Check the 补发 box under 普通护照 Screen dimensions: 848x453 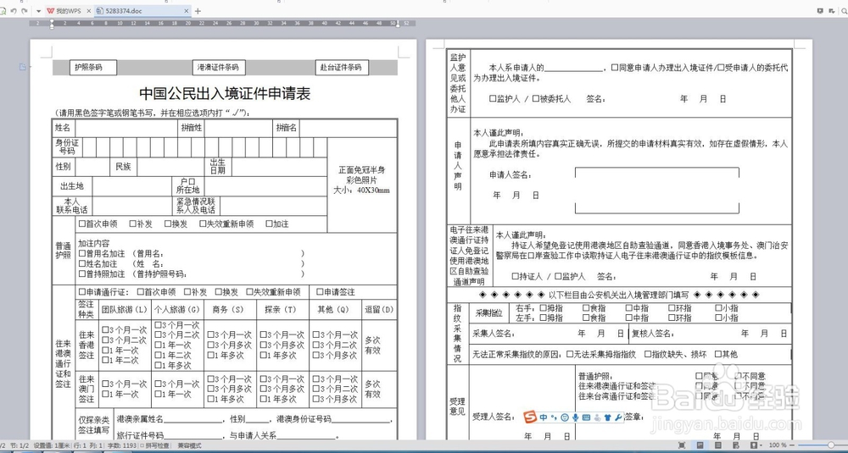tap(132, 224)
